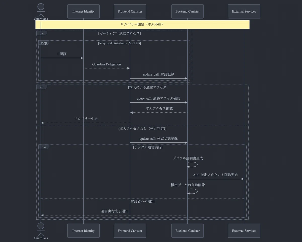The image size is (302, 242).
Task: Click the loop frame label tag
Action: 44,43
